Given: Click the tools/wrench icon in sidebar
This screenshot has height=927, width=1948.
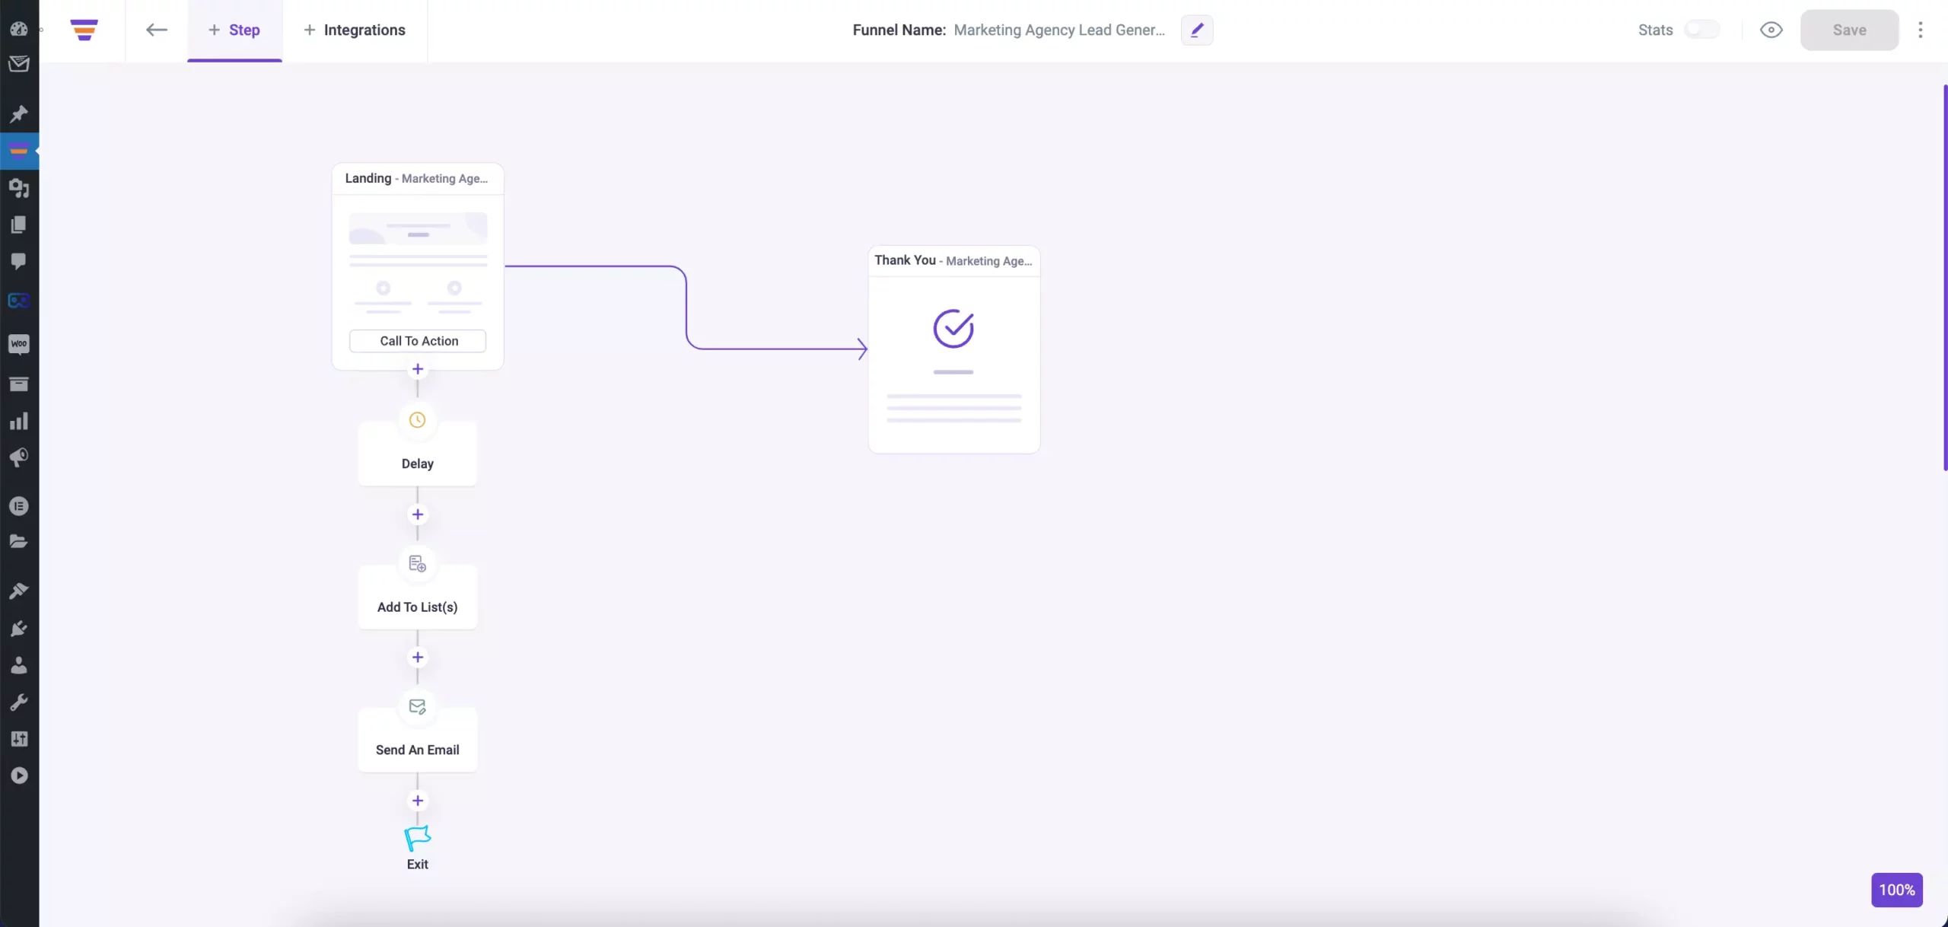Looking at the screenshot, I should [18, 702].
